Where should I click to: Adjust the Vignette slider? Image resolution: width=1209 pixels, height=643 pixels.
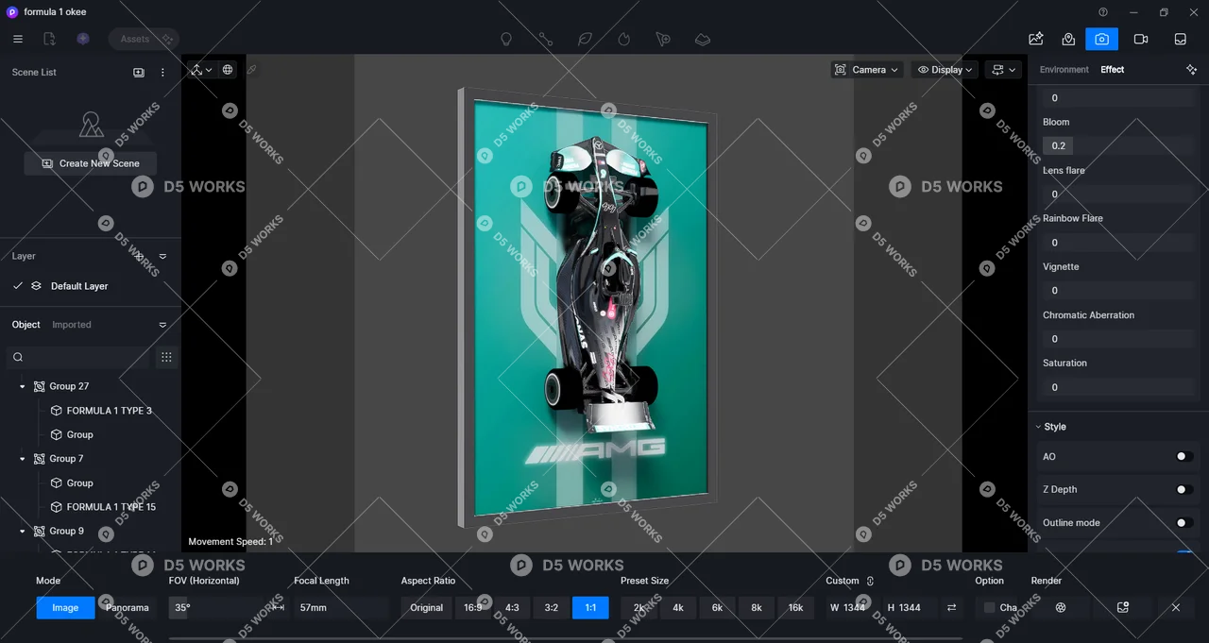pyautogui.click(x=1117, y=291)
